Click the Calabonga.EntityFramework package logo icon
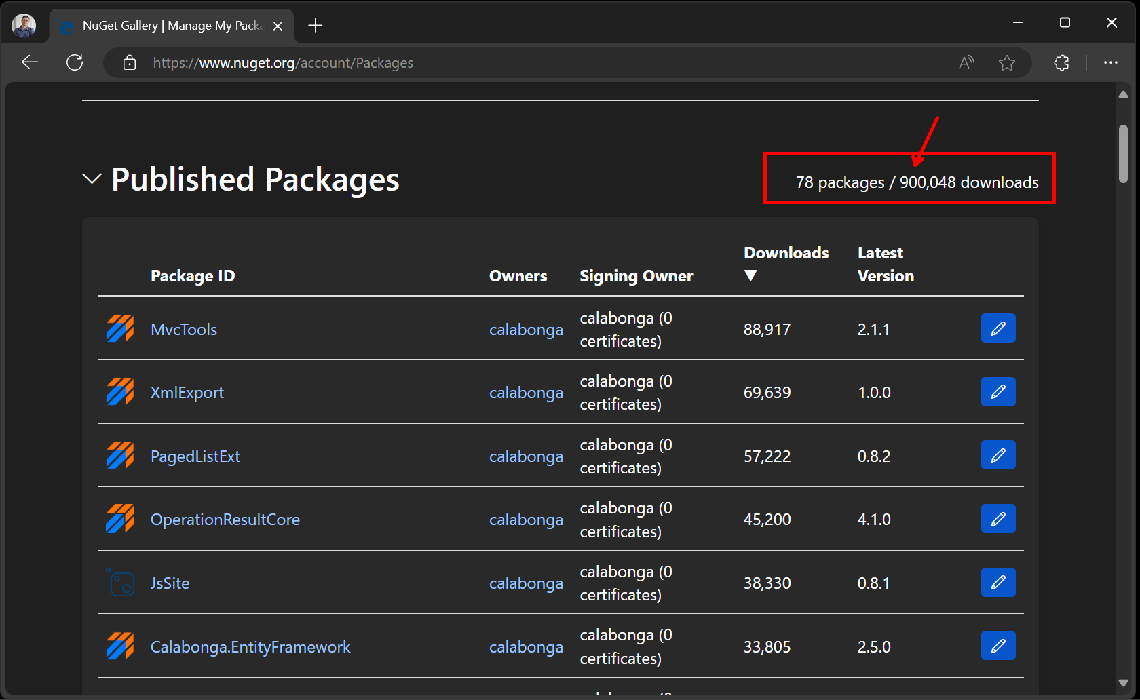This screenshot has width=1140, height=700. click(120, 646)
